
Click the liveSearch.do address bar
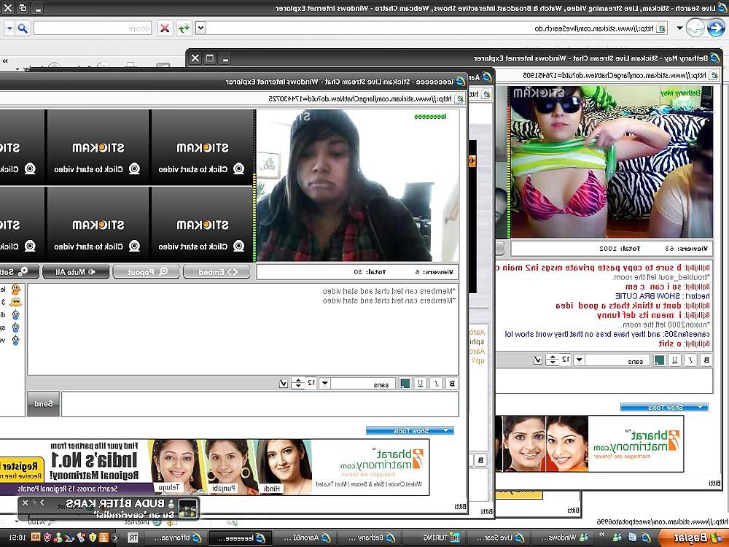coord(437,28)
